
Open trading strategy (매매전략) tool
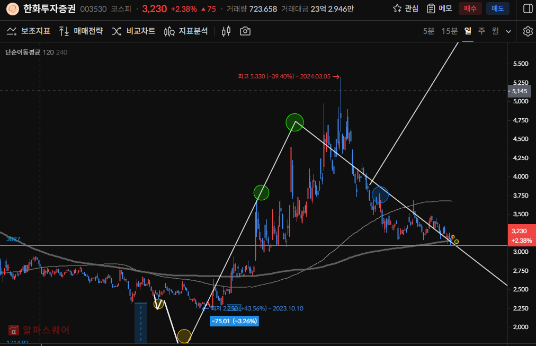81,31
